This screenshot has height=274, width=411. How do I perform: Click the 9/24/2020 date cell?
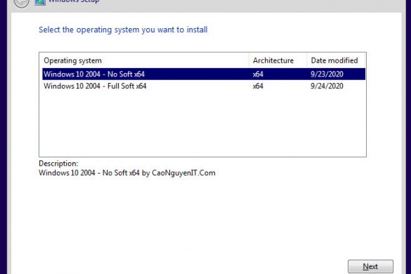point(327,86)
